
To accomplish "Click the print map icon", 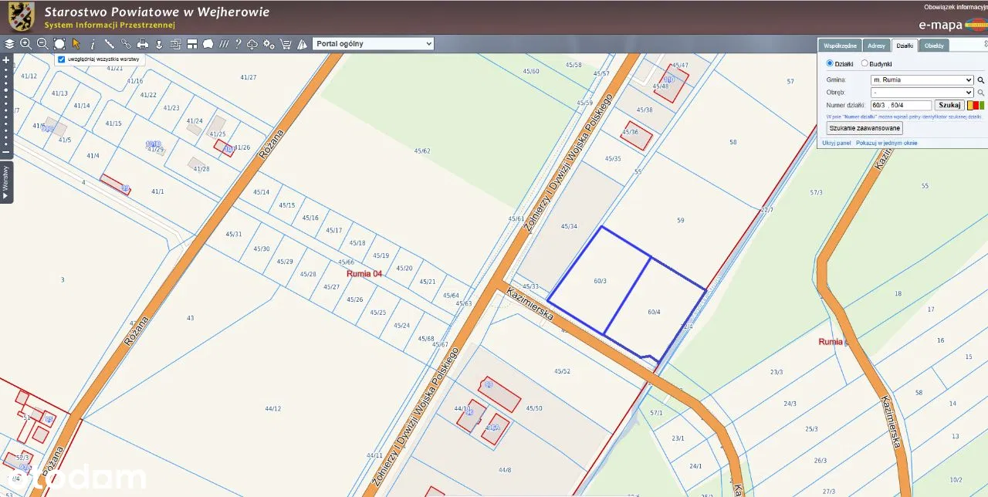I will point(143,44).
